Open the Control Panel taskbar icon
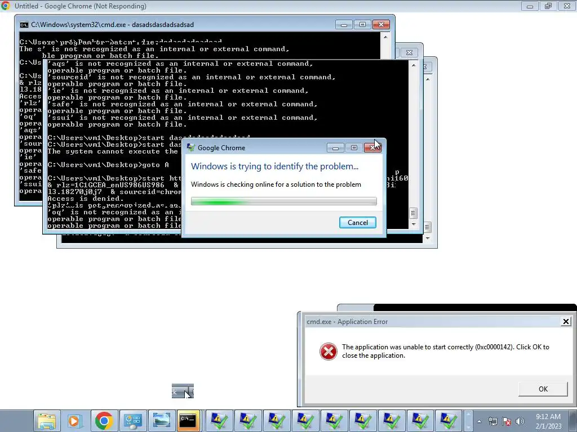This screenshot has height=432, width=577. pyautogui.click(x=132, y=421)
